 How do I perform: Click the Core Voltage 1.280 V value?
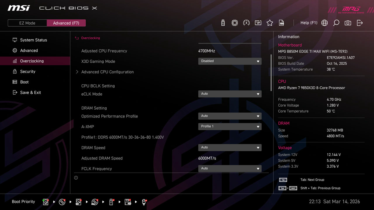(x=333, y=105)
